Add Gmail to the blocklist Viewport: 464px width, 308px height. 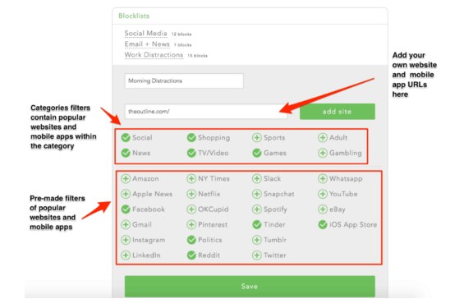pos(126,224)
